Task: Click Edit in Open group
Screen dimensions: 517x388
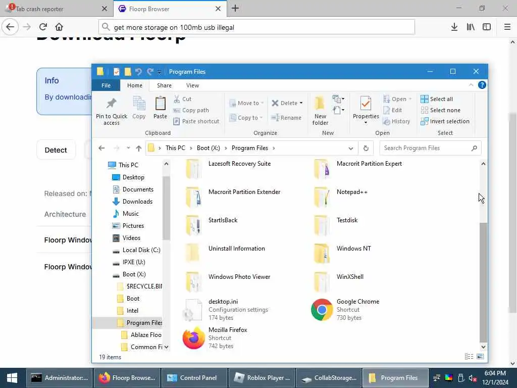Action: (x=392, y=110)
